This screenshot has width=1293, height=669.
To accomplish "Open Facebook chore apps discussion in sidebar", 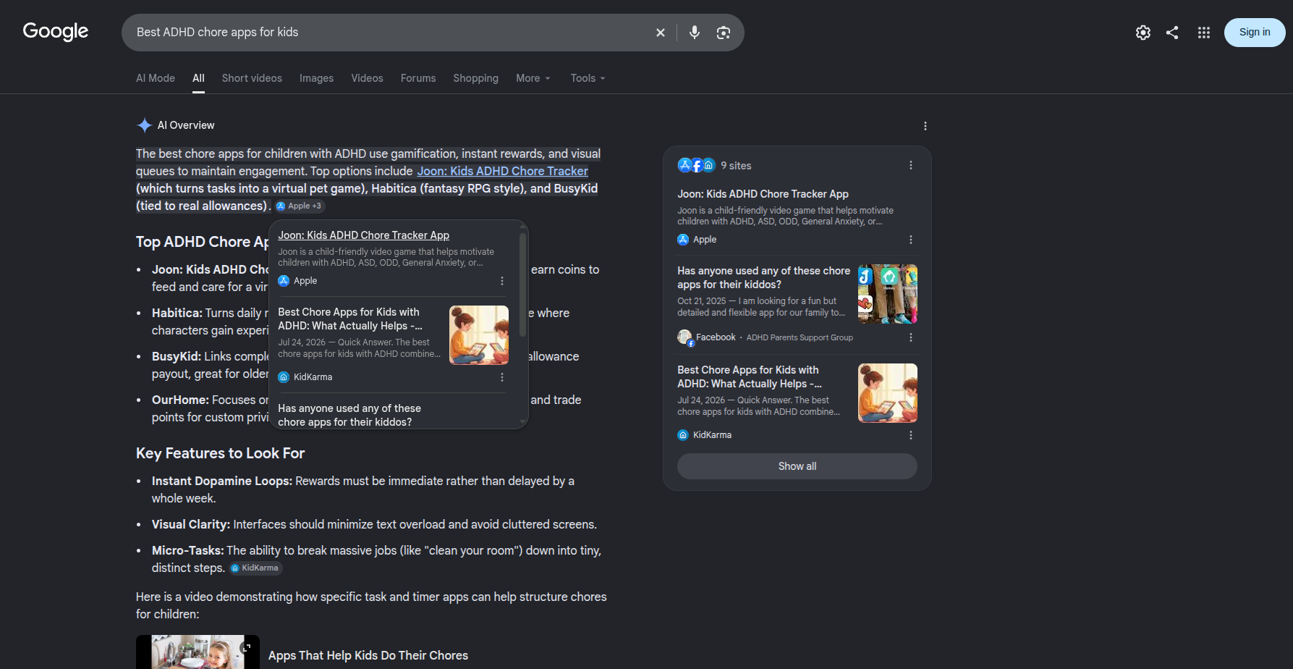I will 764,278.
